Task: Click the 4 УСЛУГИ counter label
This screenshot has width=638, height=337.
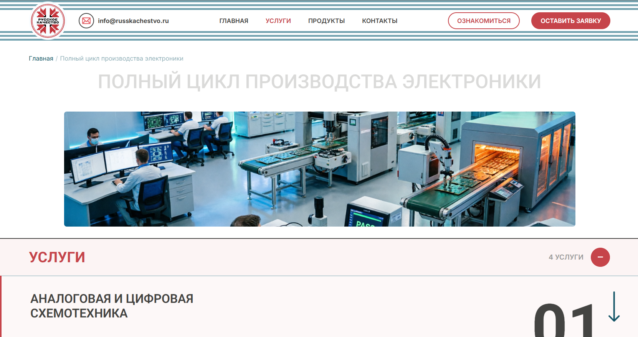Action: [x=566, y=257]
